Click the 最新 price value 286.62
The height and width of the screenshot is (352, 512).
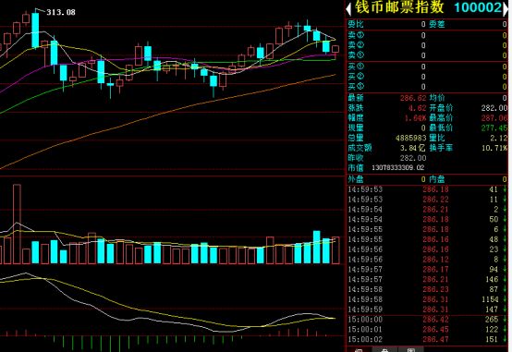pos(413,98)
